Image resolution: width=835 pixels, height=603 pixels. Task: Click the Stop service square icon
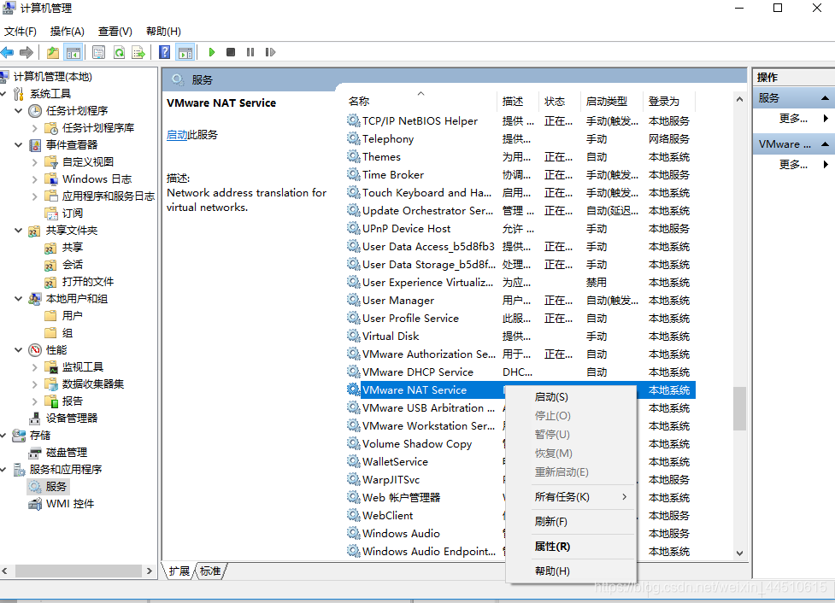(231, 52)
